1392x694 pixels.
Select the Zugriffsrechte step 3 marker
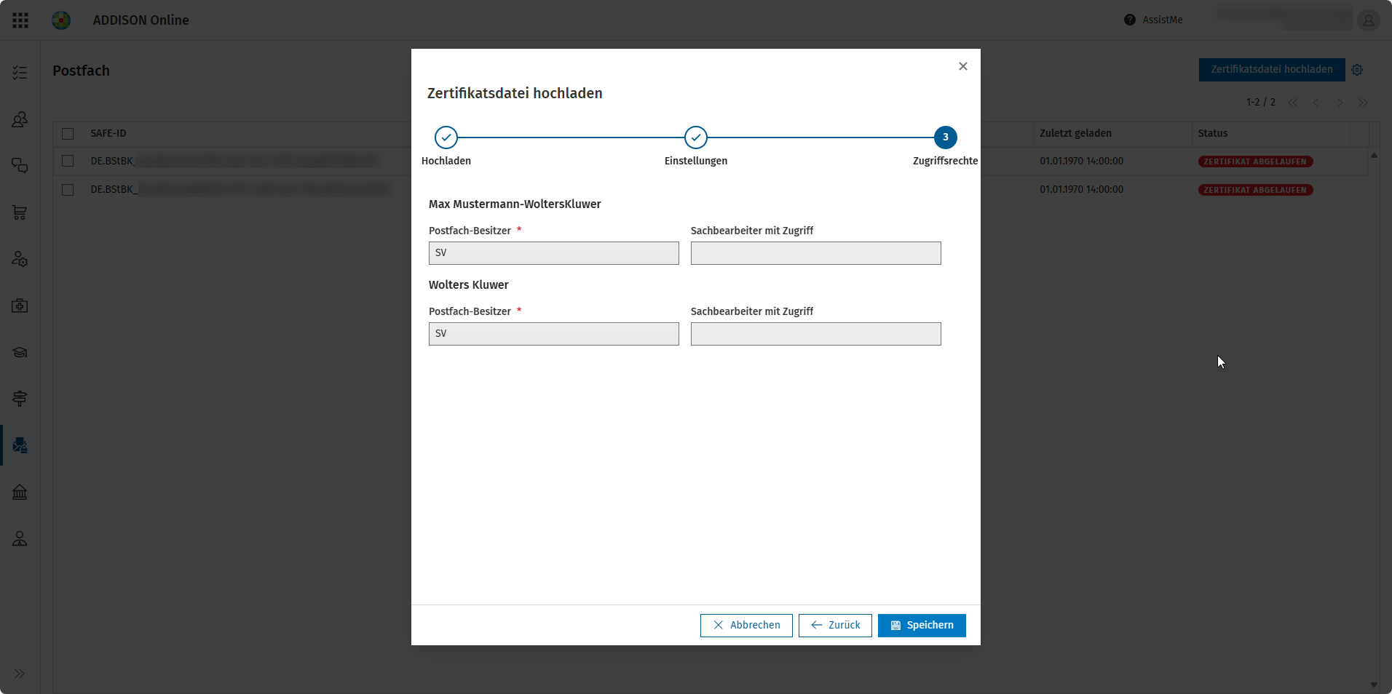[x=946, y=137]
